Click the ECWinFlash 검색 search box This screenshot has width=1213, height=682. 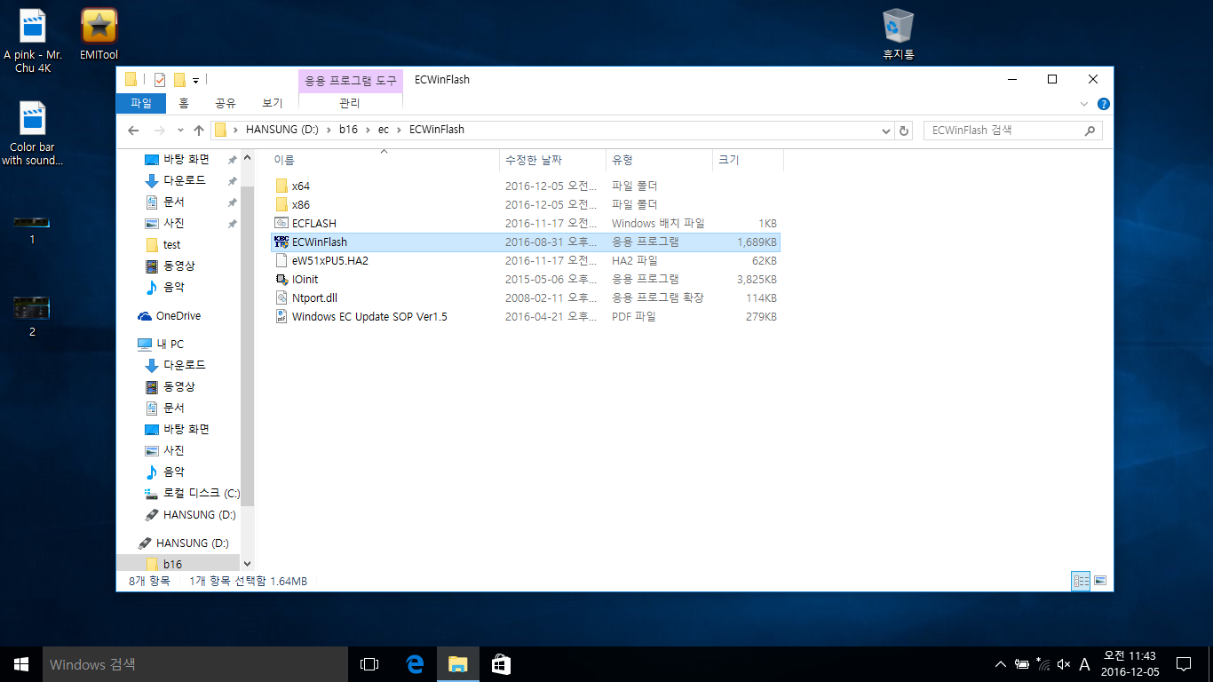1013,130
